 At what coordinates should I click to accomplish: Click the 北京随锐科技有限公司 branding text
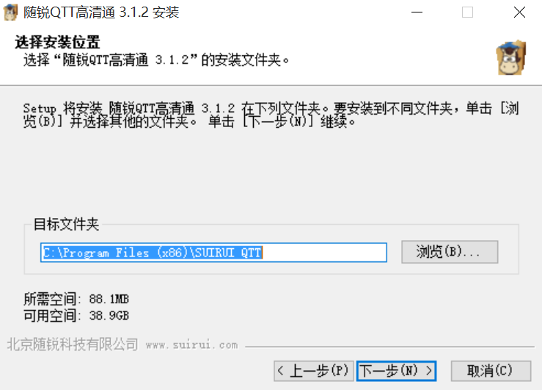[x=73, y=344]
